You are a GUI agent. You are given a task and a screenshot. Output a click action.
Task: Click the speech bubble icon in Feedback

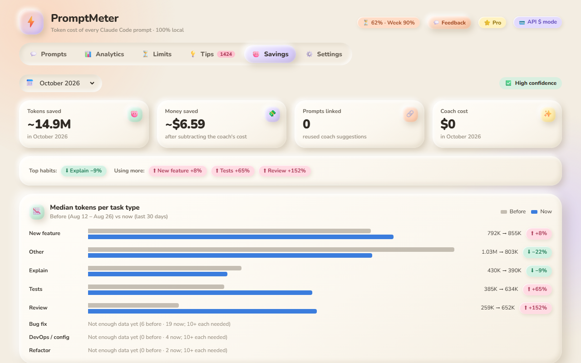[x=436, y=23]
